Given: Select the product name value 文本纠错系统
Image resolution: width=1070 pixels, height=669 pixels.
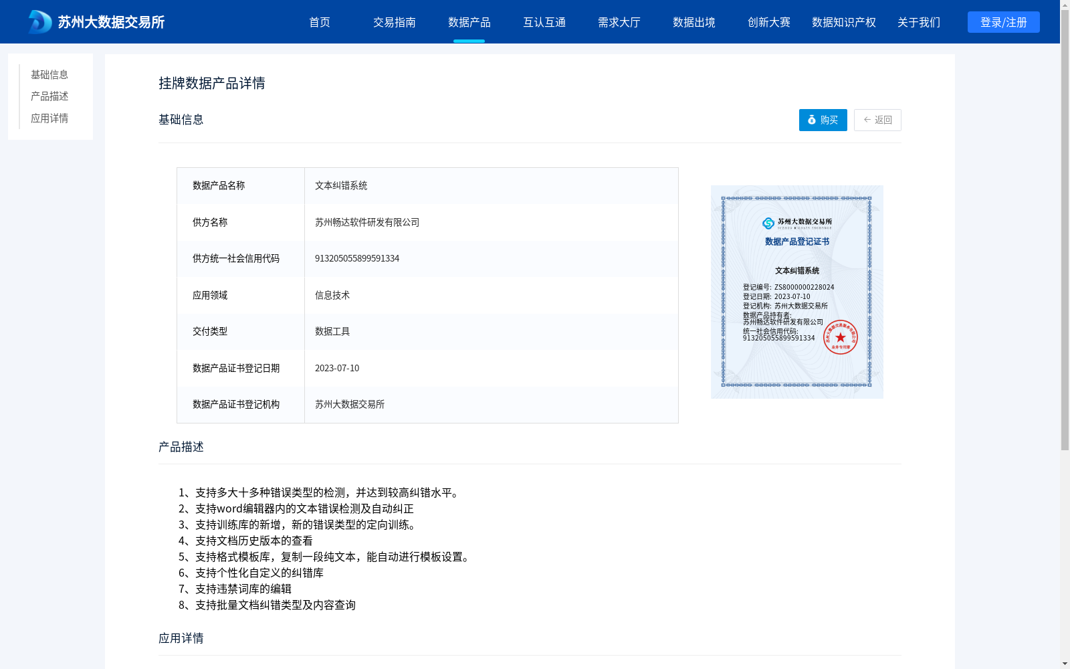Looking at the screenshot, I should [x=341, y=185].
